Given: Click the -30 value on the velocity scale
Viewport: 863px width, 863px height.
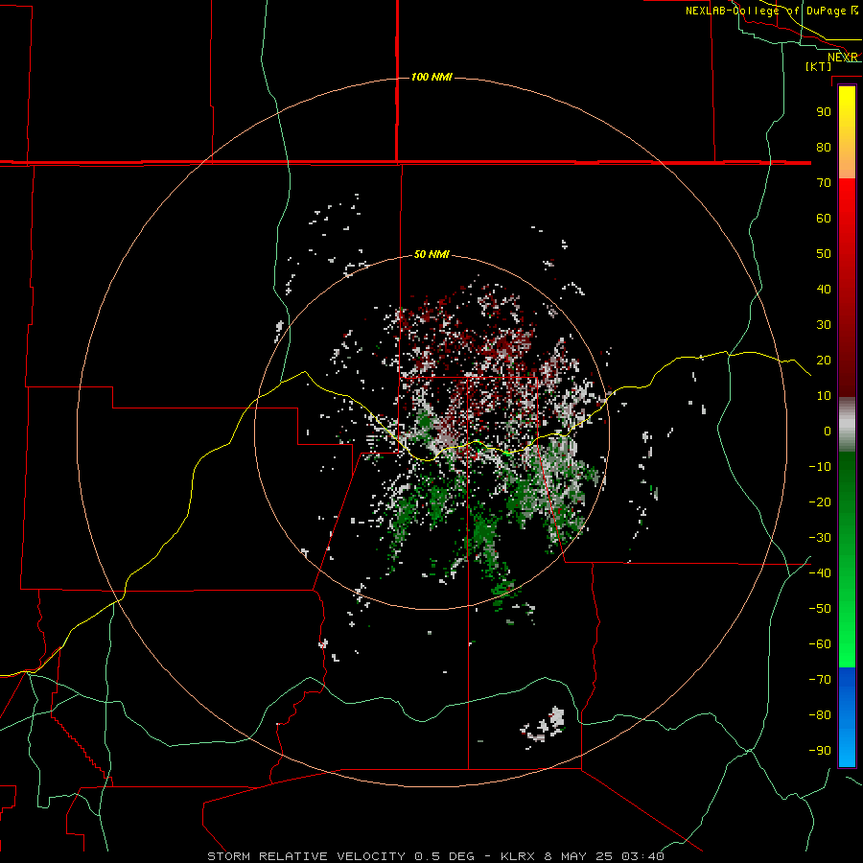Looking at the screenshot, I should coord(820,538).
